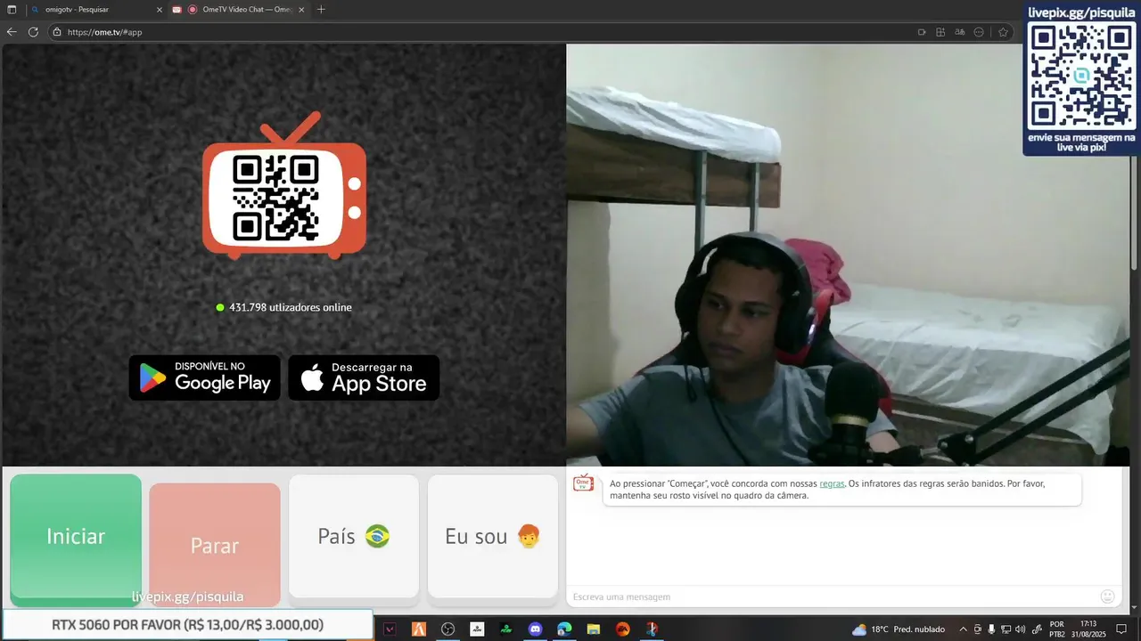Show hidden system tray icons
1141x641 pixels.
pos(963,629)
